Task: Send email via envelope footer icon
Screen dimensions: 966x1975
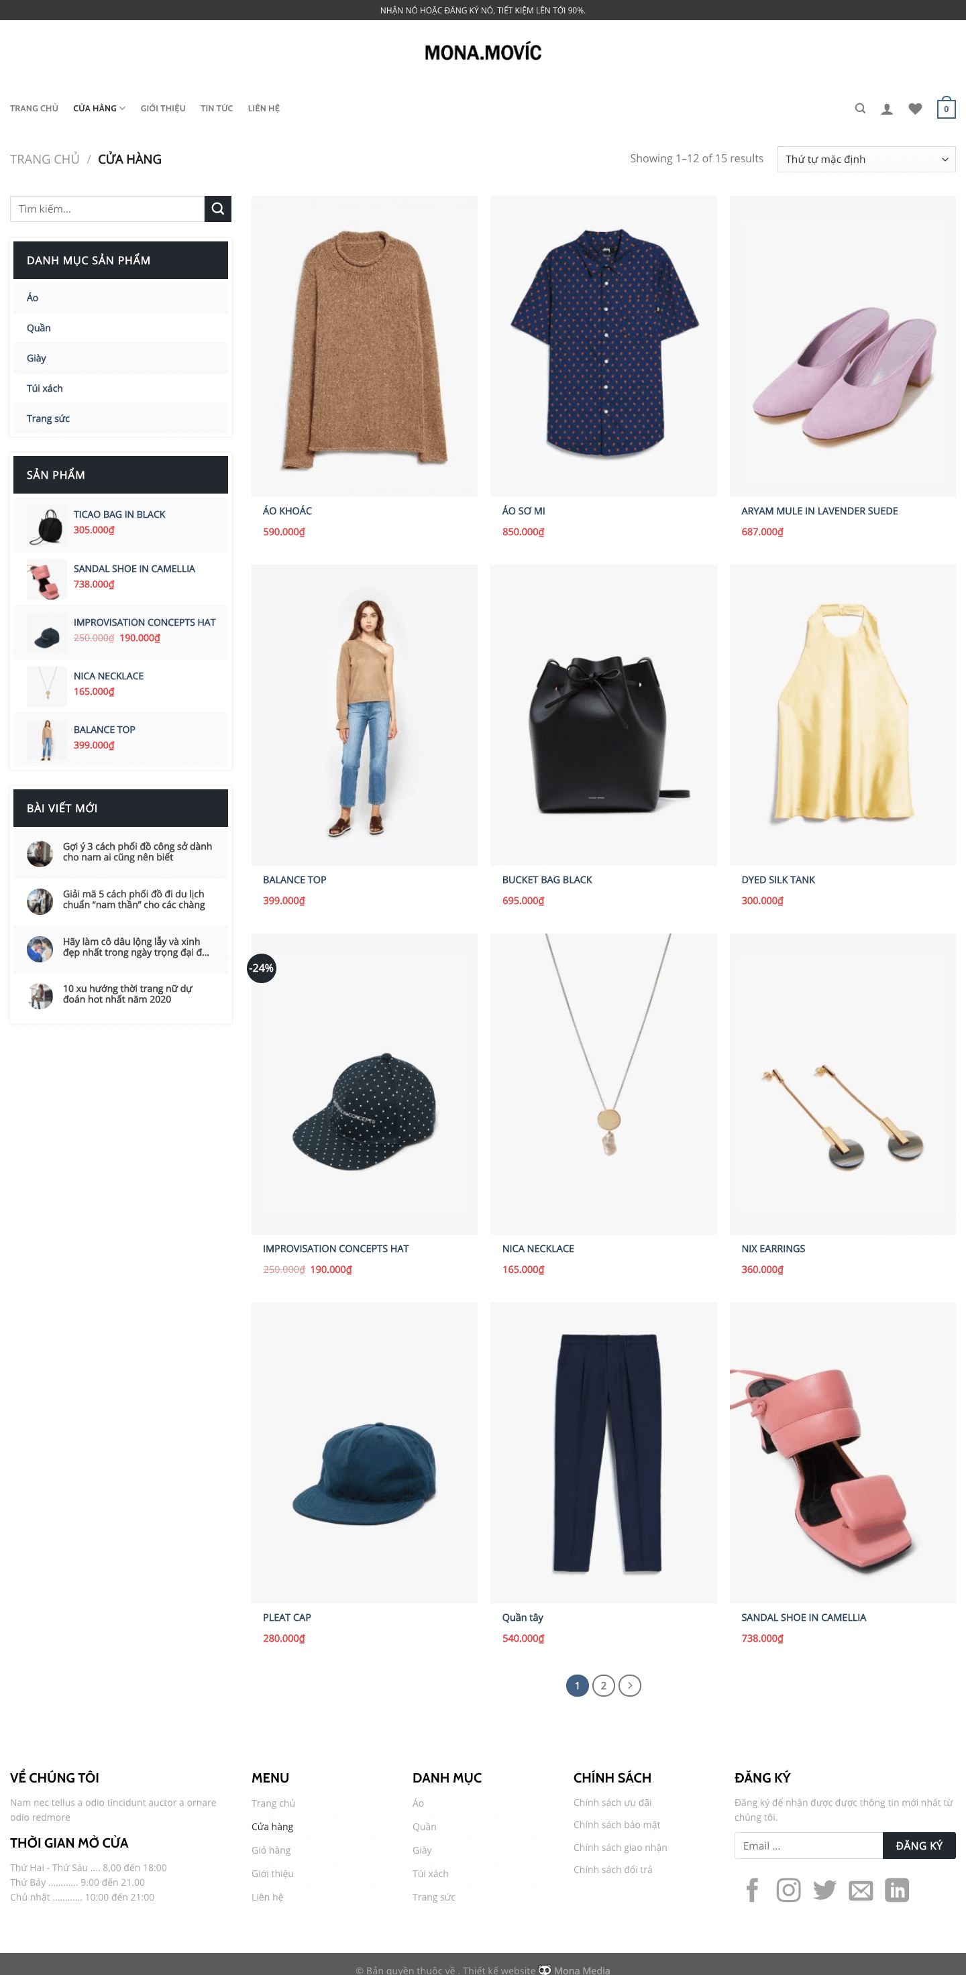Action: (x=861, y=1891)
